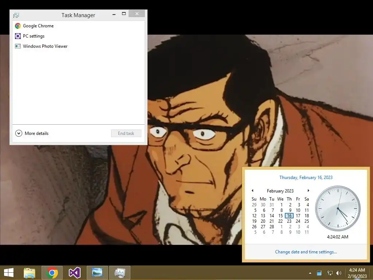The height and width of the screenshot is (280, 373).
Task: Click the End task button
Action: click(126, 133)
